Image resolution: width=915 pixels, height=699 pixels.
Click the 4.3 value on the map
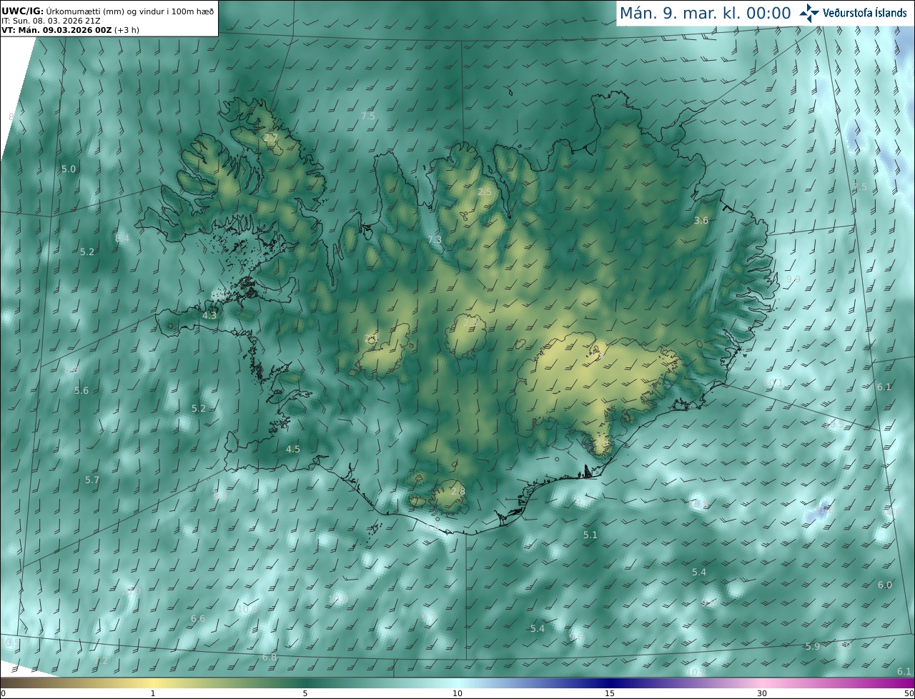(x=209, y=315)
